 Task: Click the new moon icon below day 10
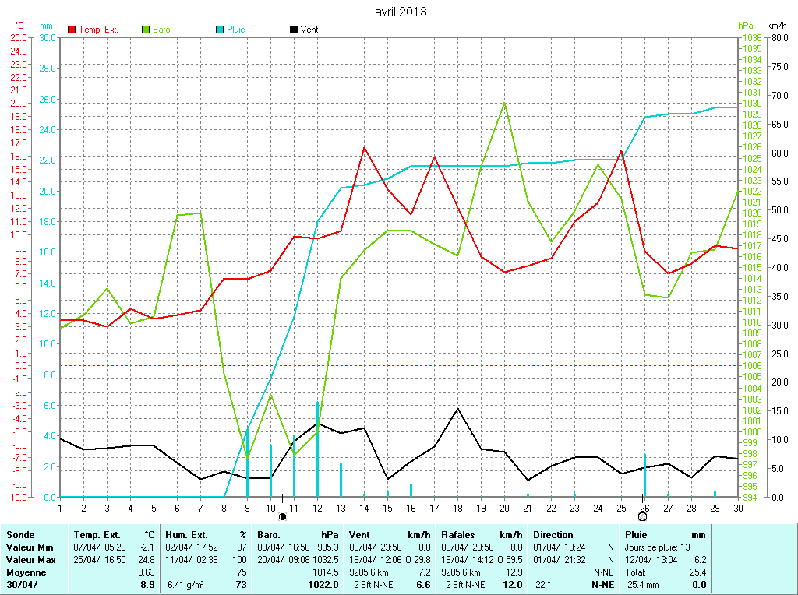[282, 516]
